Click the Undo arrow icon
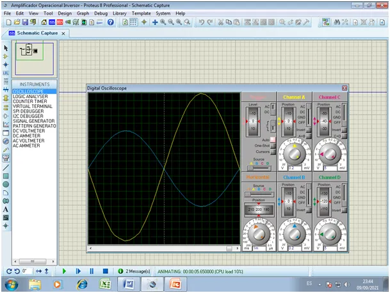Screen dimensions: 390x293 coord(202,22)
